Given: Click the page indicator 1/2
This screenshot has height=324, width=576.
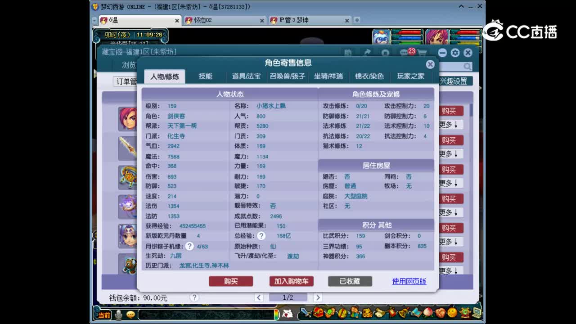Looking at the screenshot, I should 288,297.
